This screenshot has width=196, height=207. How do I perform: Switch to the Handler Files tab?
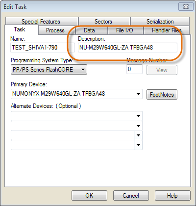point(167,30)
